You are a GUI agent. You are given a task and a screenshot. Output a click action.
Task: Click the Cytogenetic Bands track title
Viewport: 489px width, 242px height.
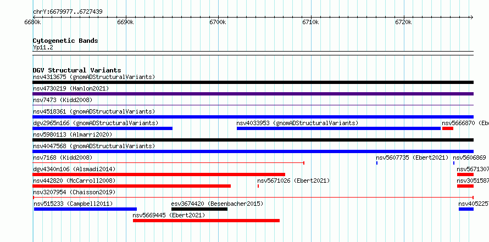click(x=65, y=41)
